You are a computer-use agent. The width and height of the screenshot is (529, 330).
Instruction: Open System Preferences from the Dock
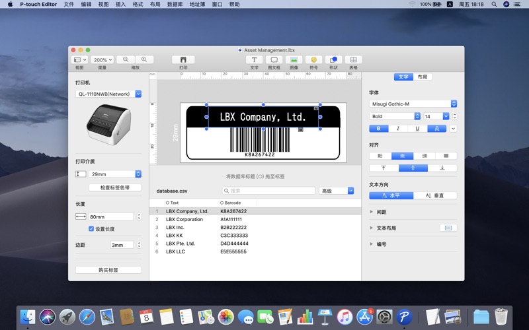385,317
